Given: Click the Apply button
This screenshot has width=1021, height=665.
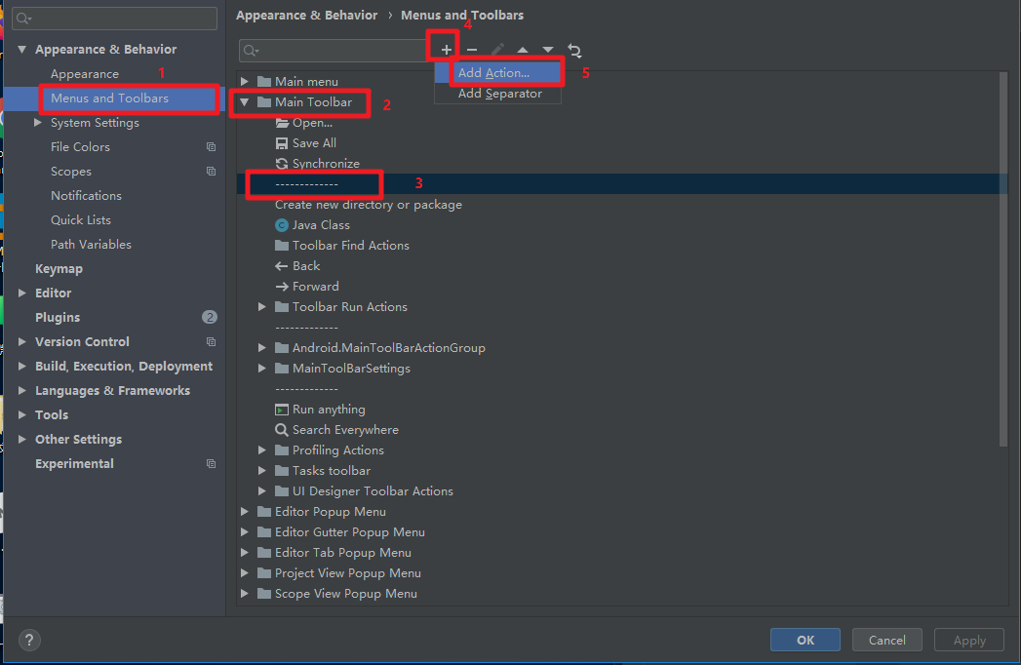Looking at the screenshot, I should coord(969,641).
